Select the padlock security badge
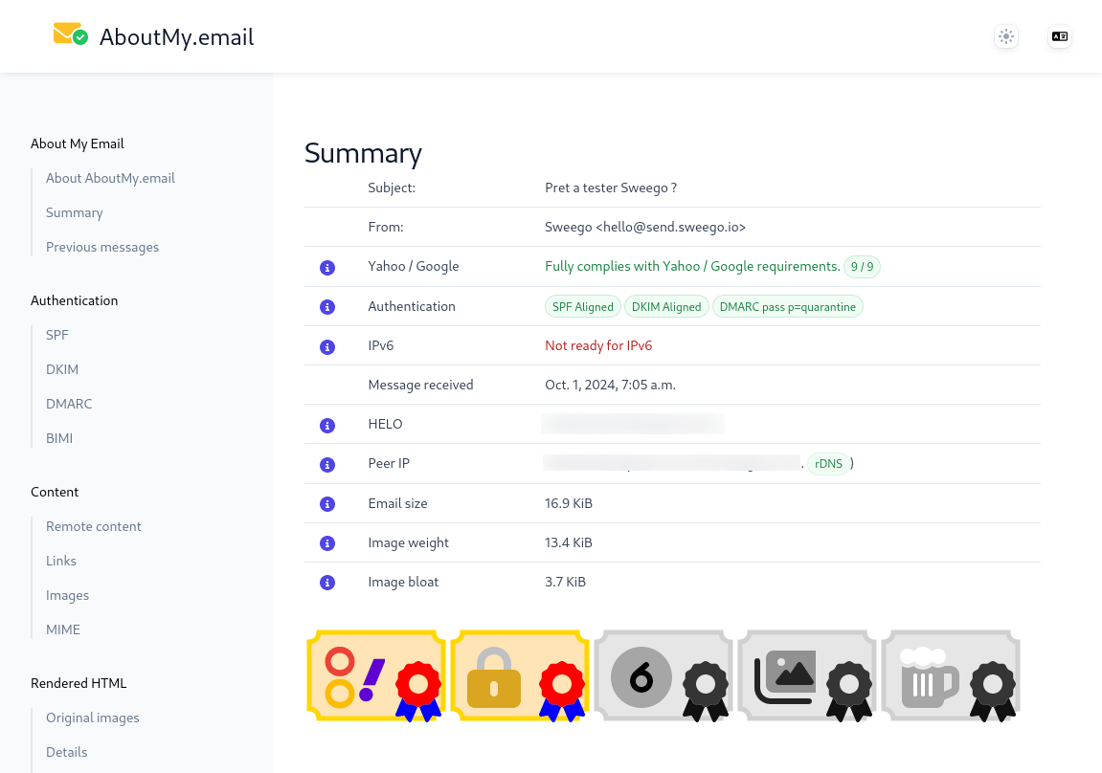This screenshot has height=773, width=1102. click(x=519, y=675)
